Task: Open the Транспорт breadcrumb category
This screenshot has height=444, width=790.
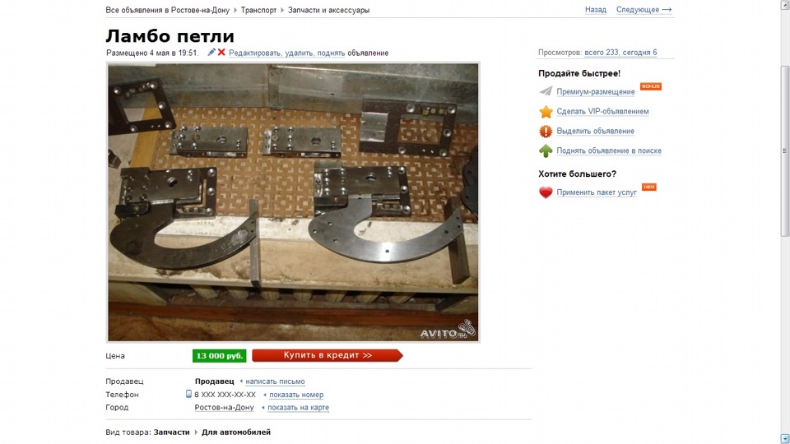Action: (x=258, y=10)
